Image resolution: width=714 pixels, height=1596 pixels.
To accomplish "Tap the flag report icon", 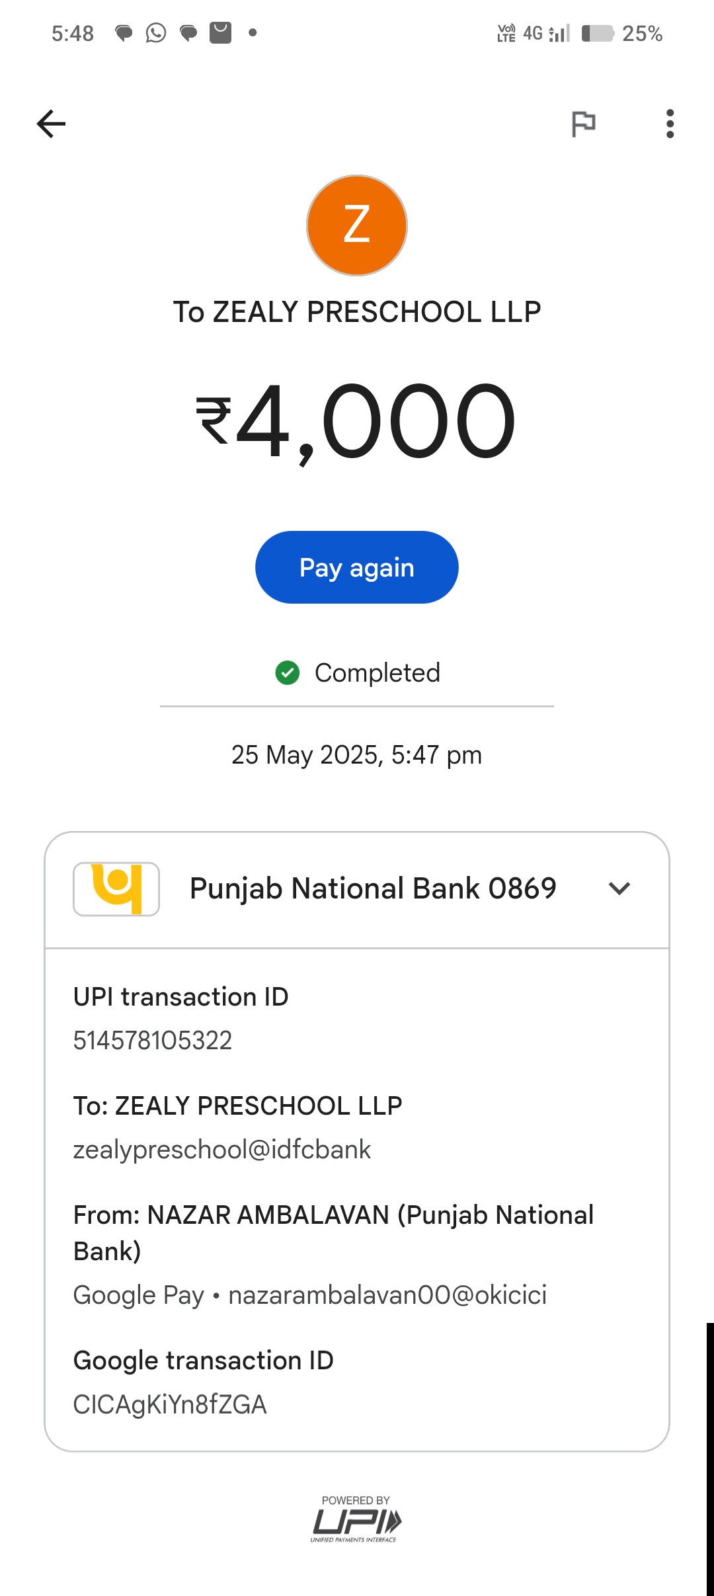I will tap(583, 124).
